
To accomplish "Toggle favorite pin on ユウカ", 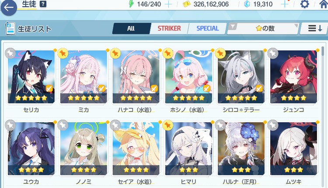I will (x=10, y=125).
